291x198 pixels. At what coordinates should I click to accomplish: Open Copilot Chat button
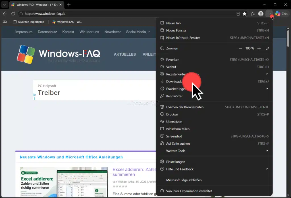[281, 14]
